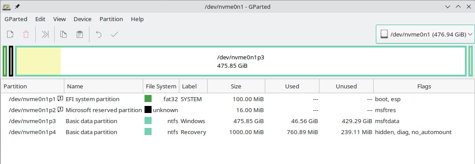Sort by the Size column header
The width and height of the screenshot is (475, 164).
click(x=236, y=86)
